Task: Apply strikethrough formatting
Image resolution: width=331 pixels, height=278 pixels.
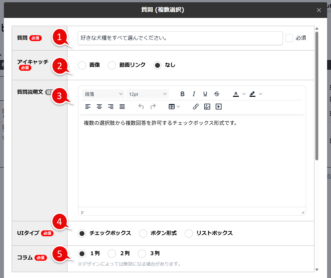Action: (x=217, y=94)
